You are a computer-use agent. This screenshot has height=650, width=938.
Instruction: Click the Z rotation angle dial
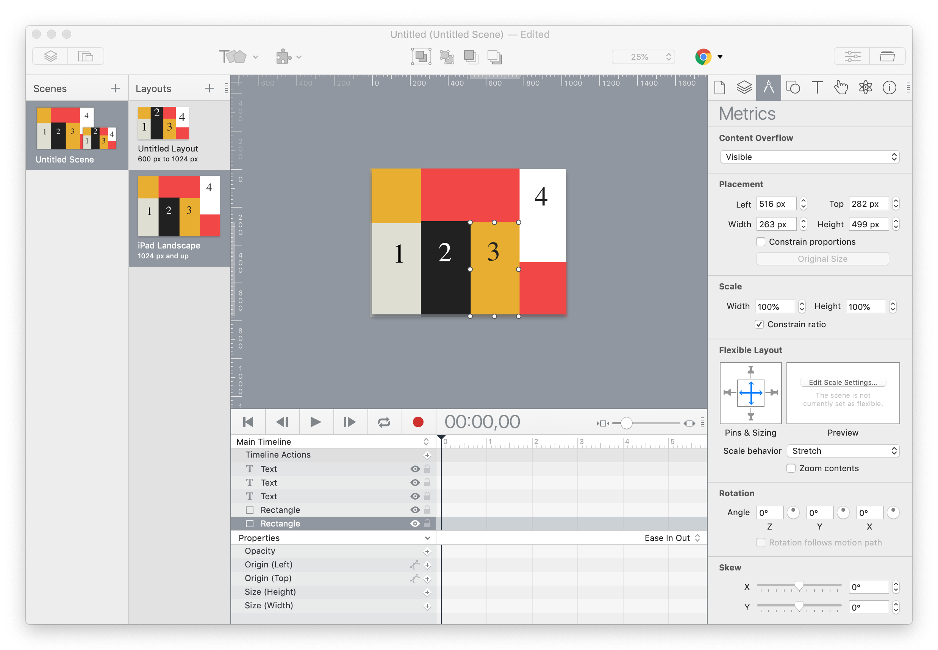pyautogui.click(x=793, y=512)
